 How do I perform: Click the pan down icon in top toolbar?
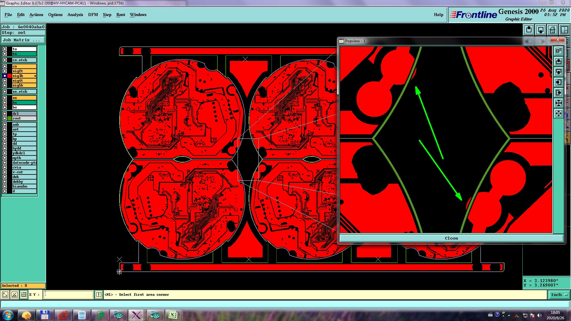click(541, 30)
